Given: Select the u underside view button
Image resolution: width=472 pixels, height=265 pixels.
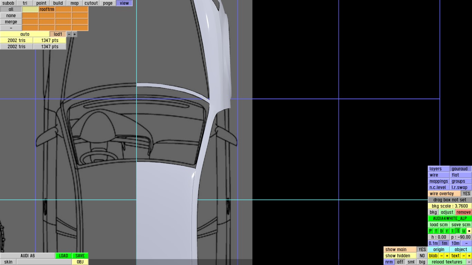Looking at the screenshot, I should tap(464, 231).
